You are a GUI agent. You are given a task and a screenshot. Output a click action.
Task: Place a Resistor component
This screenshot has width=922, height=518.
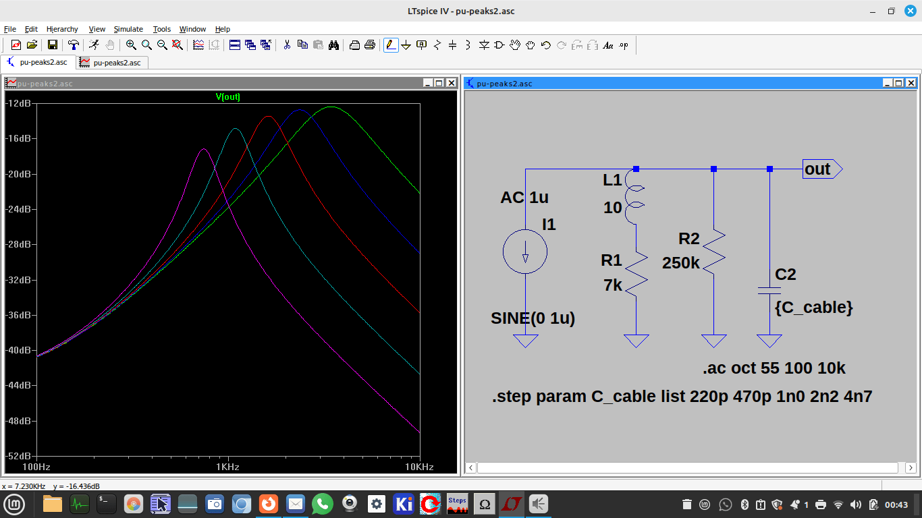click(x=437, y=45)
